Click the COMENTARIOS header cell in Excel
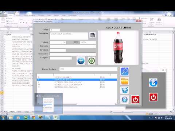Viewport: 175px width, 131px height. [x=150, y=35]
